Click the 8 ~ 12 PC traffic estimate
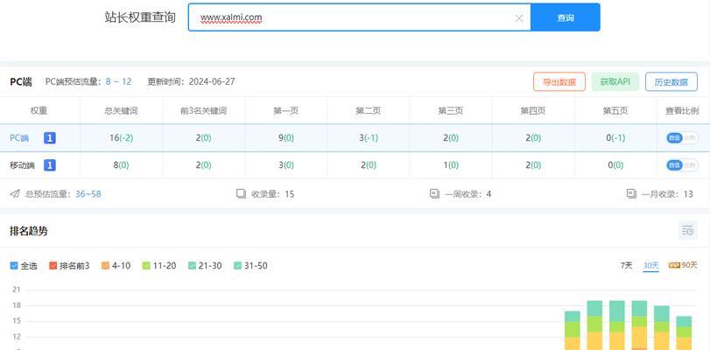 [119, 82]
